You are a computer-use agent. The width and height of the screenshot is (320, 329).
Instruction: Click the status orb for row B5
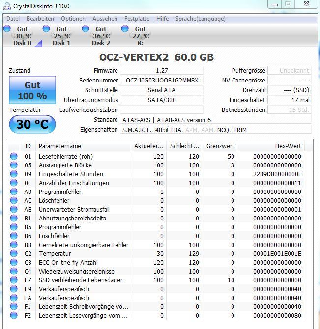coord(14,227)
